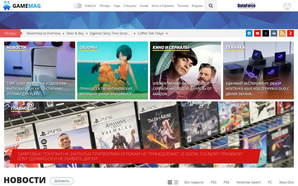This screenshot has height=186, width=298.
Task: Open the Новости card about Sony discs
Action: click(40, 70)
